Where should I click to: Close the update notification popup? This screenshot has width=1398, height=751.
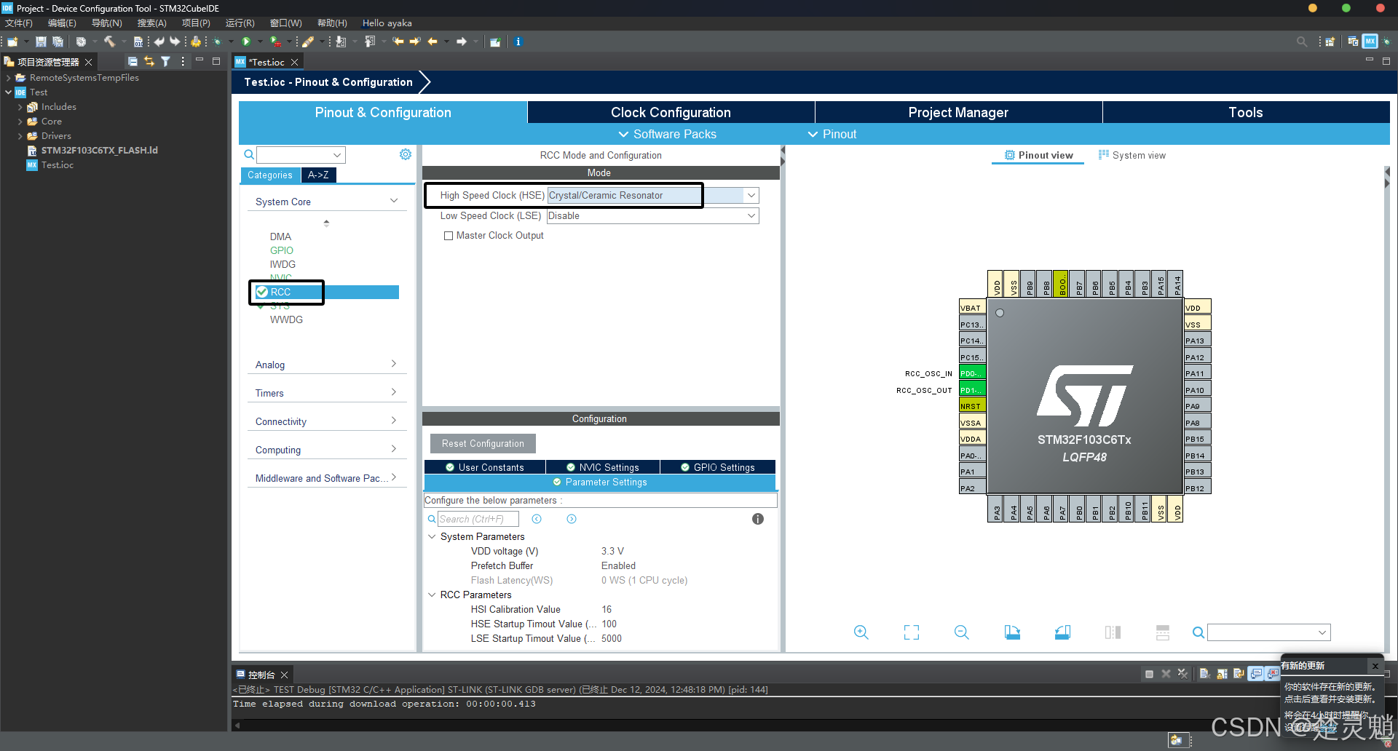(1375, 666)
